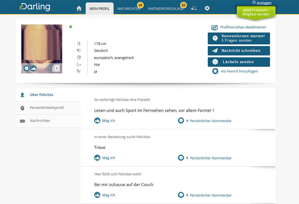Expand Persönlicher Kommentar for Couch answer

point(209,196)
